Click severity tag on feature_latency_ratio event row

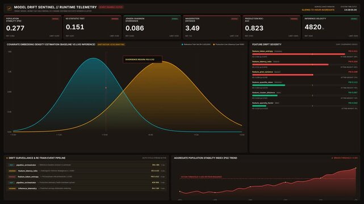coord(12,171)
